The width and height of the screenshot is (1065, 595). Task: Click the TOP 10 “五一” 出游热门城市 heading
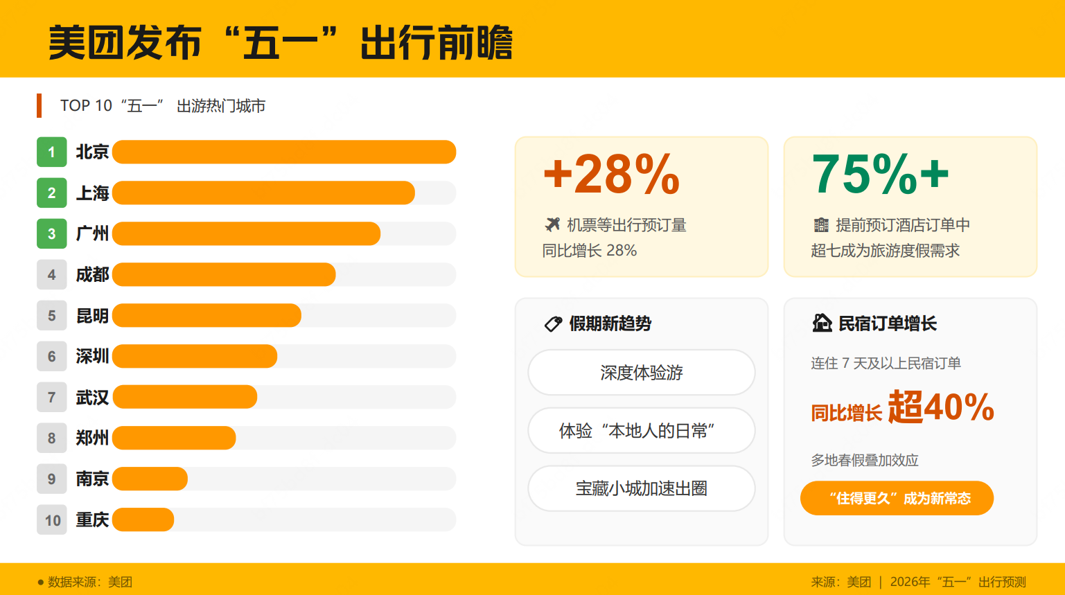[x=163, y=106]
